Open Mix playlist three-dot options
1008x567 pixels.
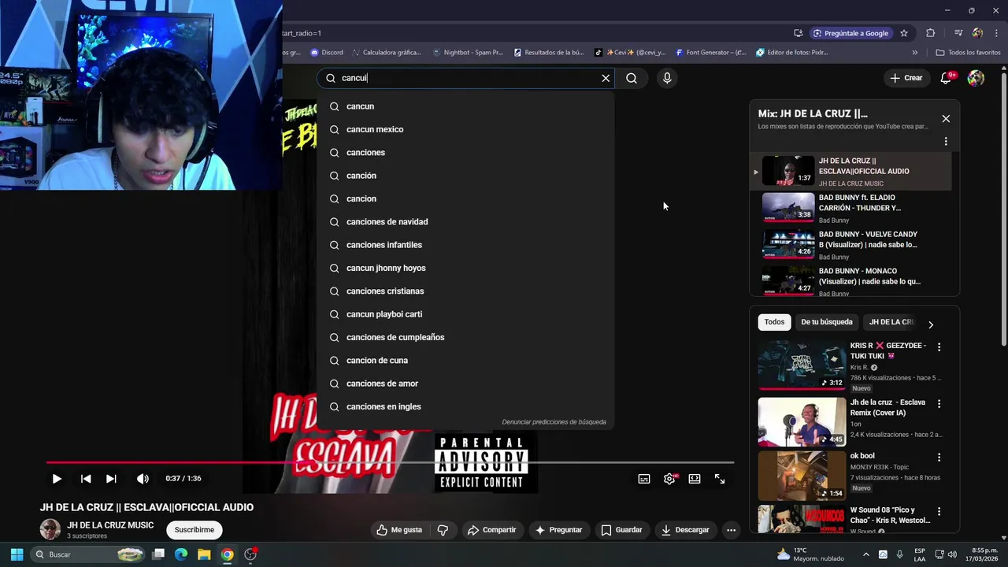946,142
